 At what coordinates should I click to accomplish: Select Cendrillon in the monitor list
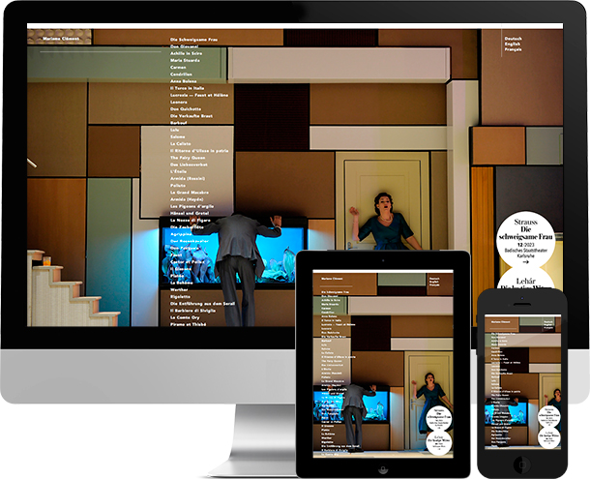(181, 75)
